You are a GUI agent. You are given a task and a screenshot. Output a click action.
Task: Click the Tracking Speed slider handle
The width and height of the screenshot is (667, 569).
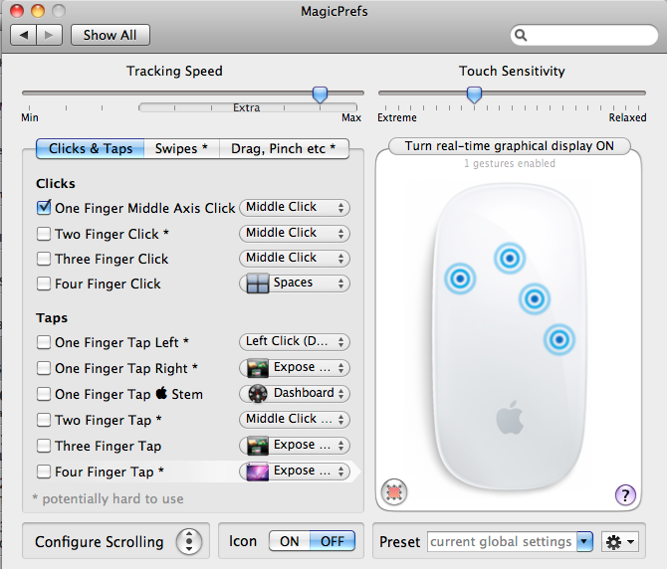(320, 95)
